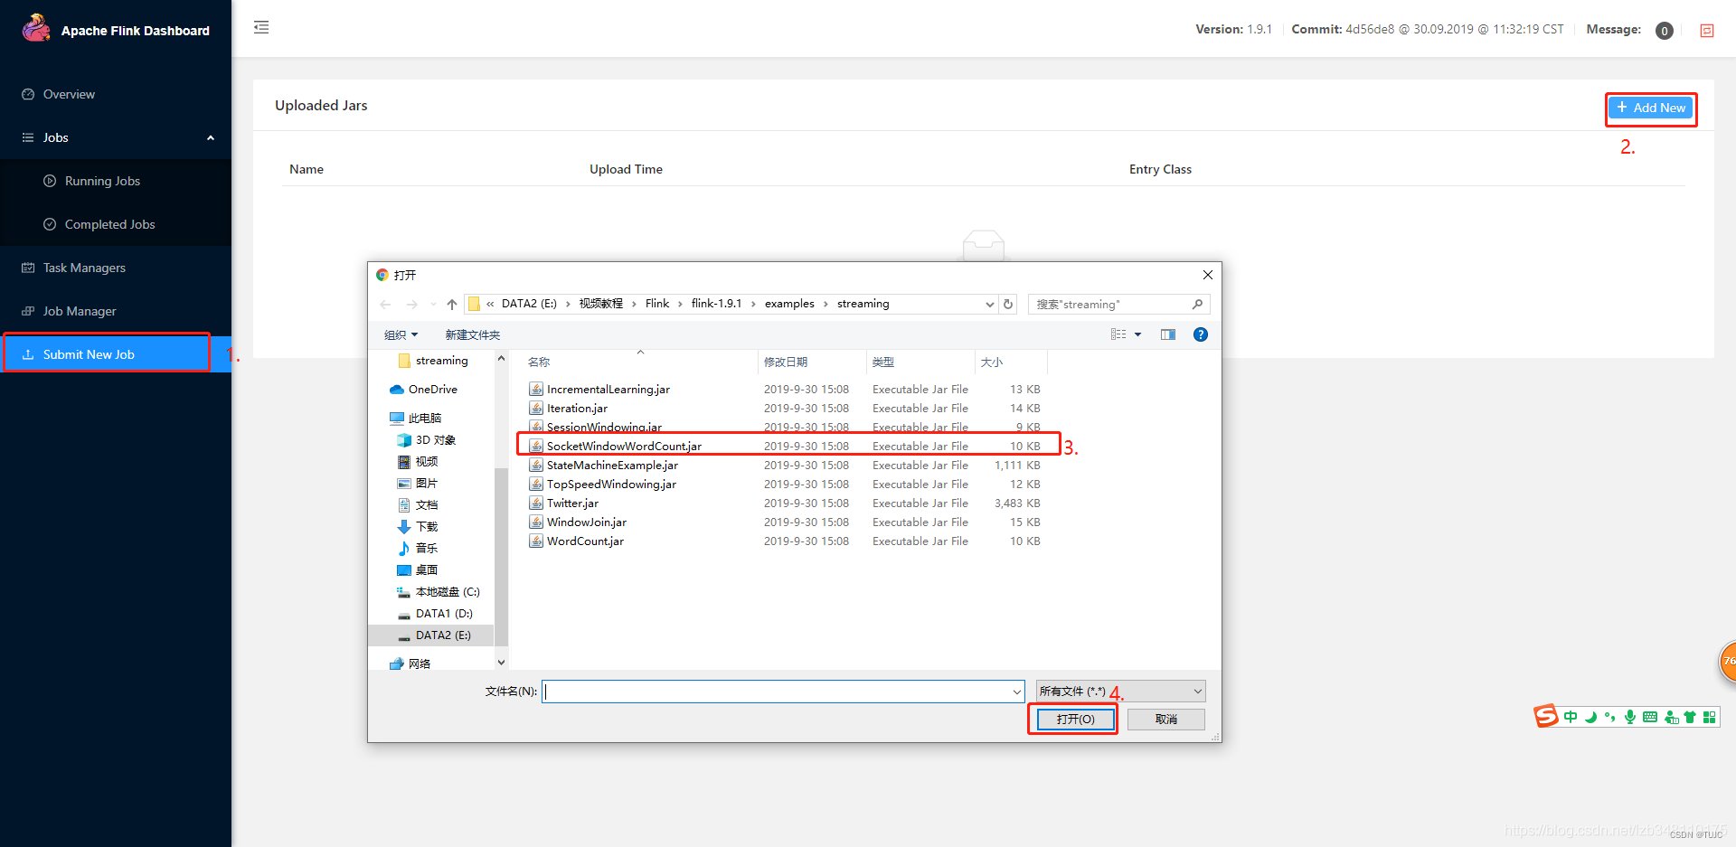
Task: Open the 组织 dropdown menu
Action: pos(401,335)
